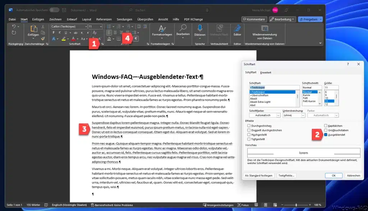Viewport: 368px width, 211px height.
Task: Open the Überprüfen tab
Action: click(145, 19)
